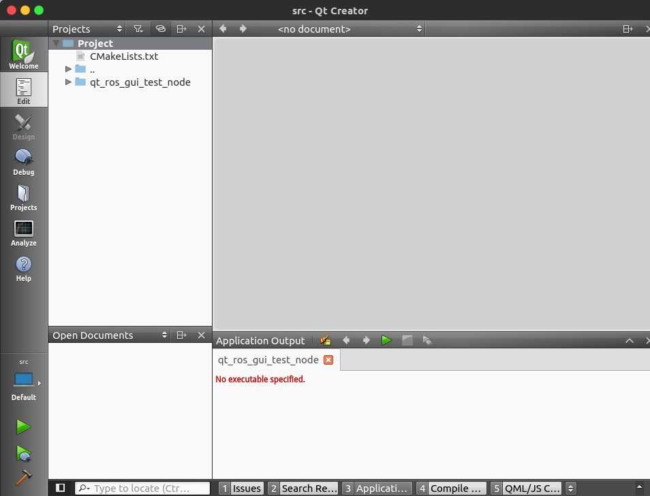The image size is (650, 496).
Task: Open the Issues output pane
Action: [241, 488]
